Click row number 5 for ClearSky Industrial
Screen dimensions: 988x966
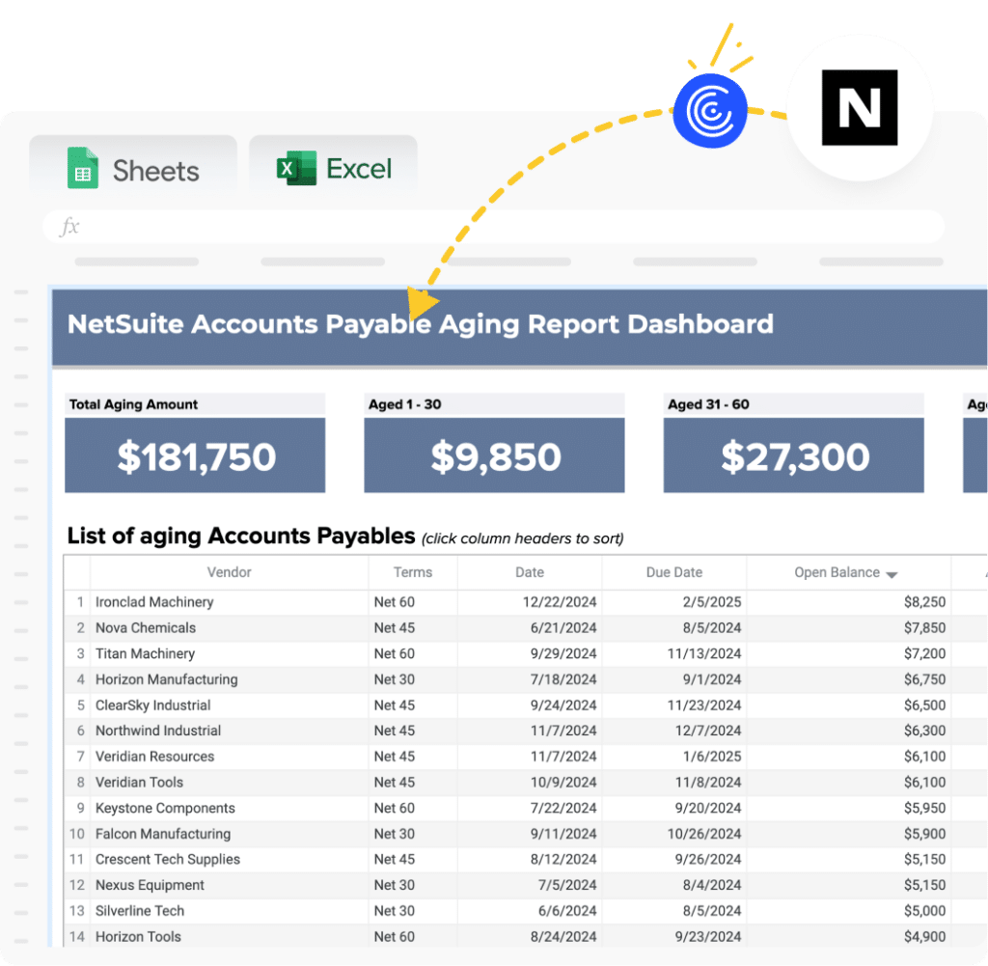[x=78, y=704]
